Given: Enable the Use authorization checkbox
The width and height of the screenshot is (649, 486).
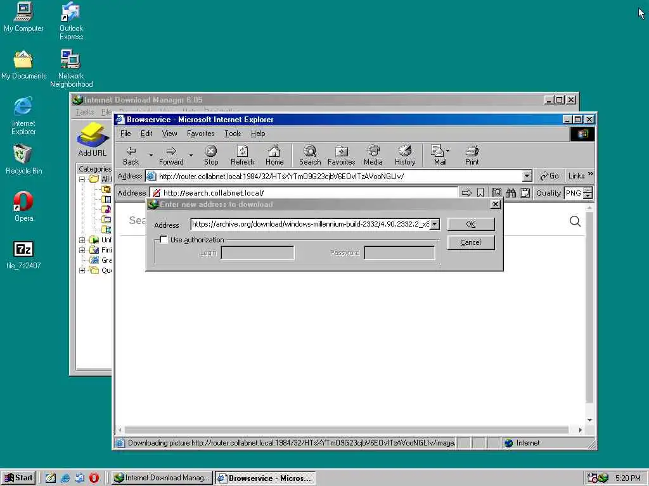Looking at the screenshot, I should click(x=164, y=240).
